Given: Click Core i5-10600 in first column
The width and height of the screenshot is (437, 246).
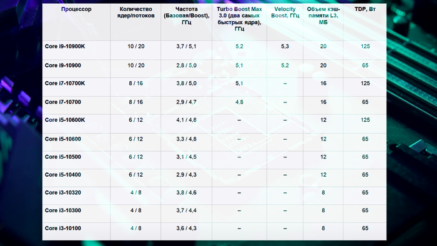Looking at the screenshot, I should pyautogui.click(x=63, y=139).
